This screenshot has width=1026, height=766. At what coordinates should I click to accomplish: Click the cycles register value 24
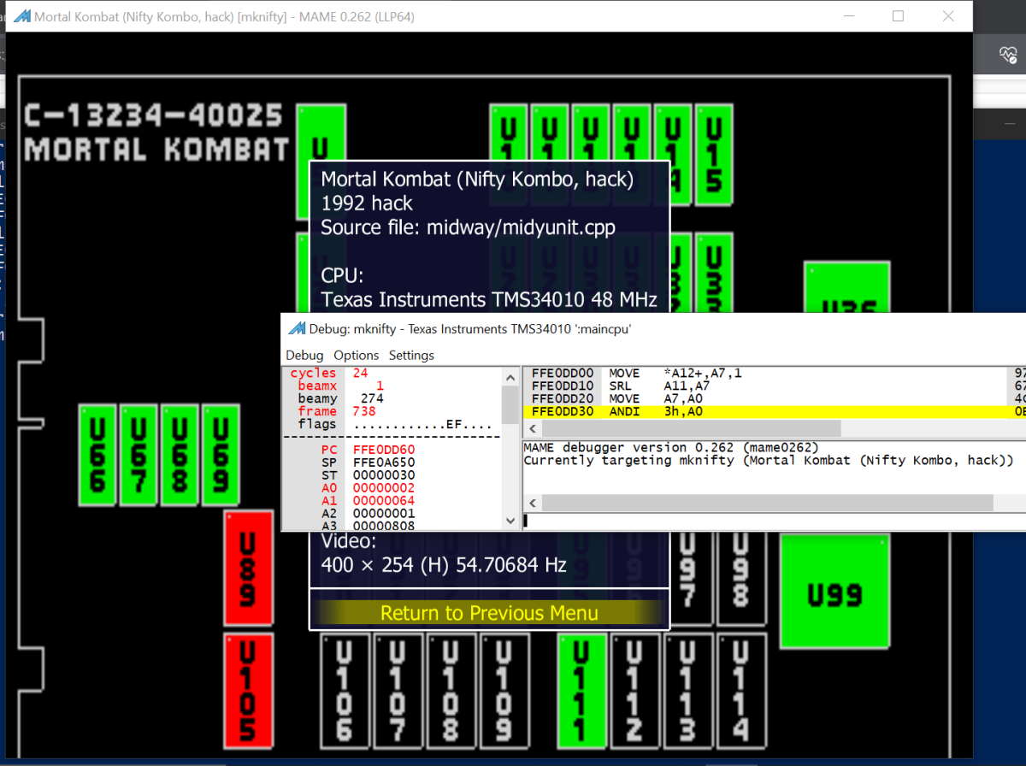(x=360, y=374)
